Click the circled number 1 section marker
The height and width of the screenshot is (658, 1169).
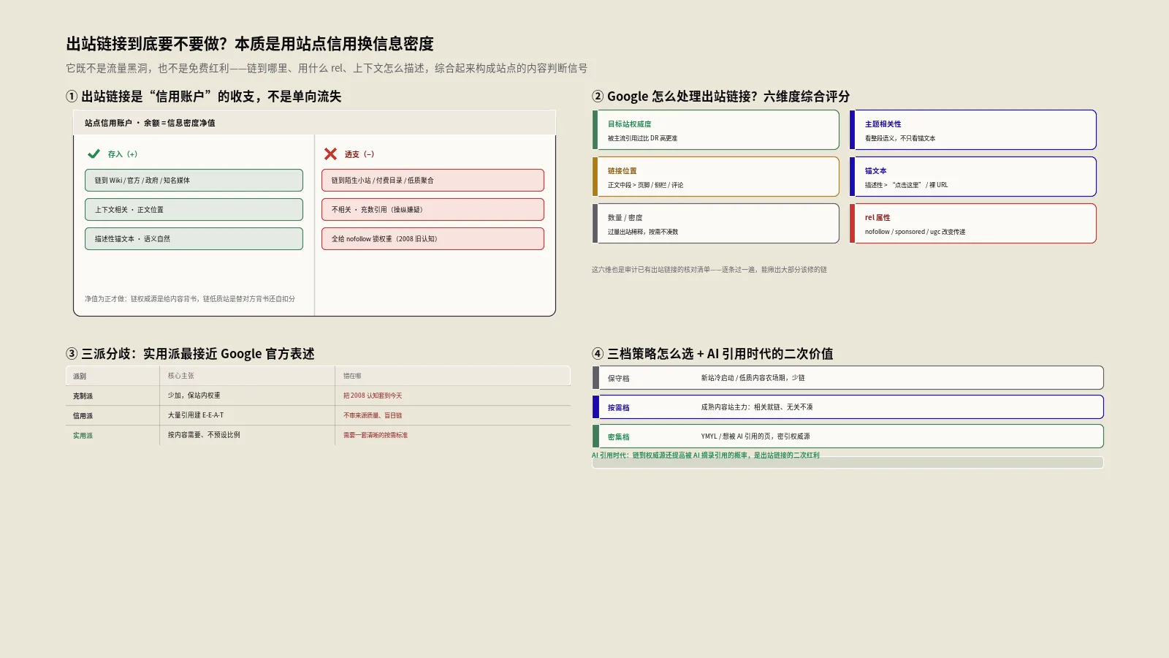pyautogui.click(x=72, y=97)
